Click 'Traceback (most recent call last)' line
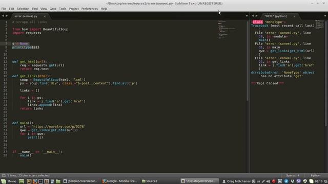The height and width of the screenshot is (184, 328). pos(282,26)
